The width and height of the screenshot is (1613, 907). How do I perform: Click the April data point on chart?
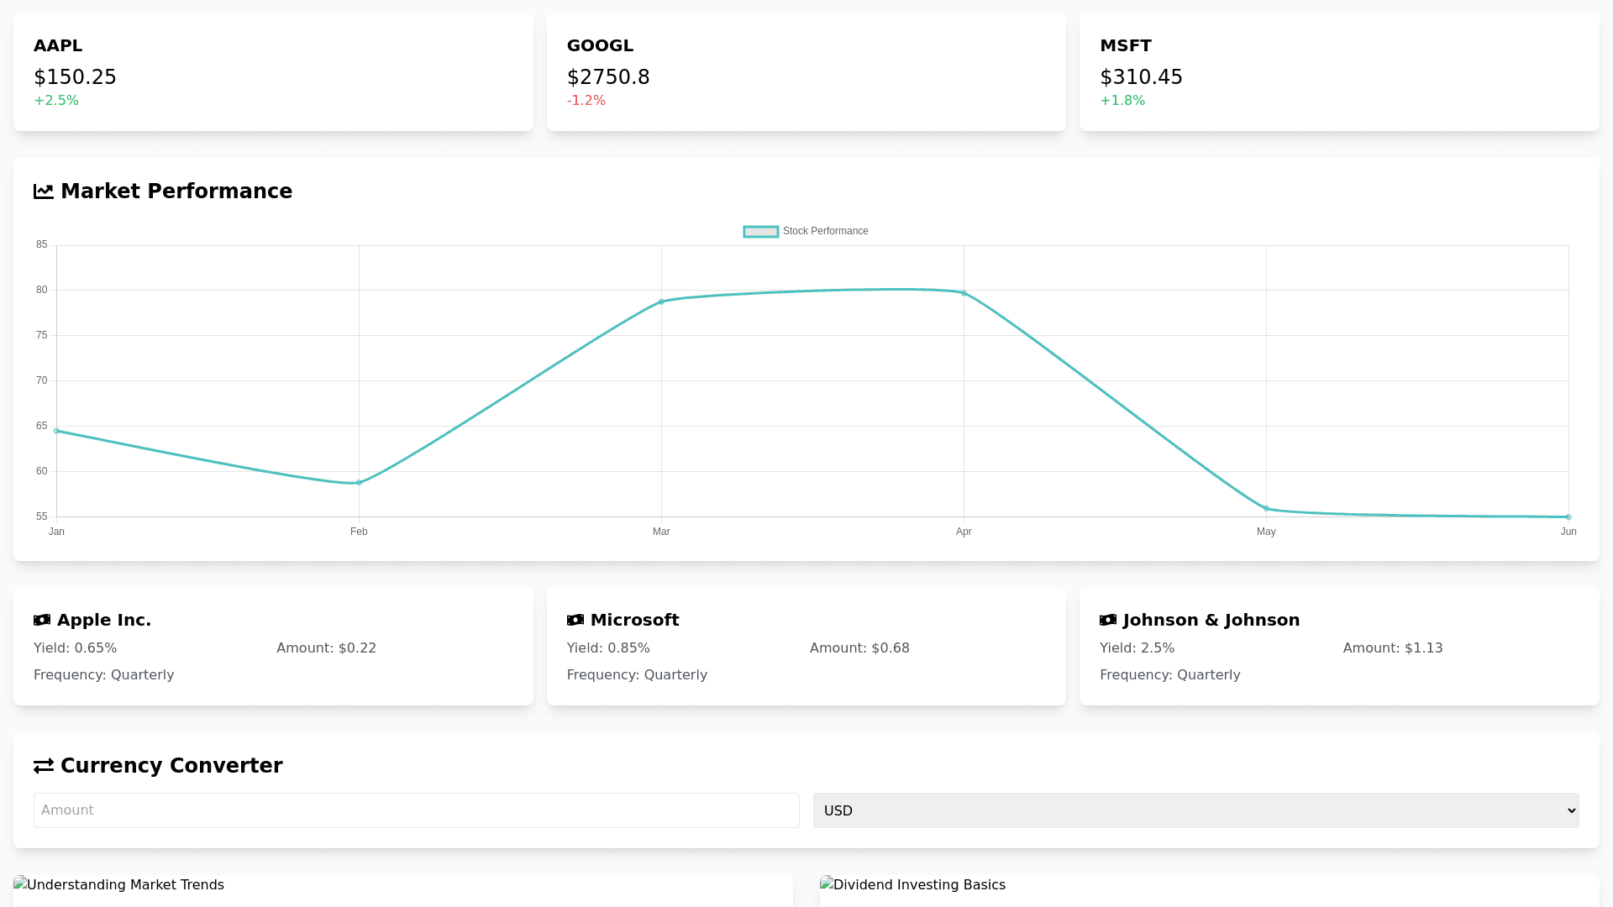coord(964,293)
